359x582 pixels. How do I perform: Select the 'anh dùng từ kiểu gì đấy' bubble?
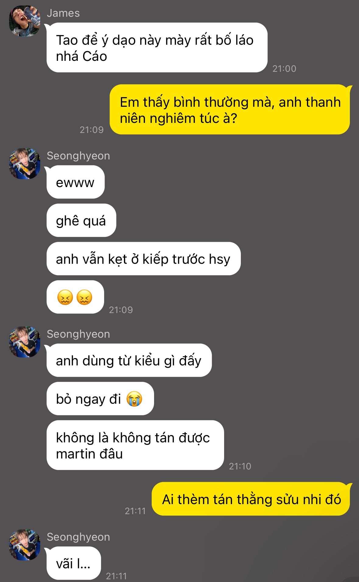click(x=129, y=360)
